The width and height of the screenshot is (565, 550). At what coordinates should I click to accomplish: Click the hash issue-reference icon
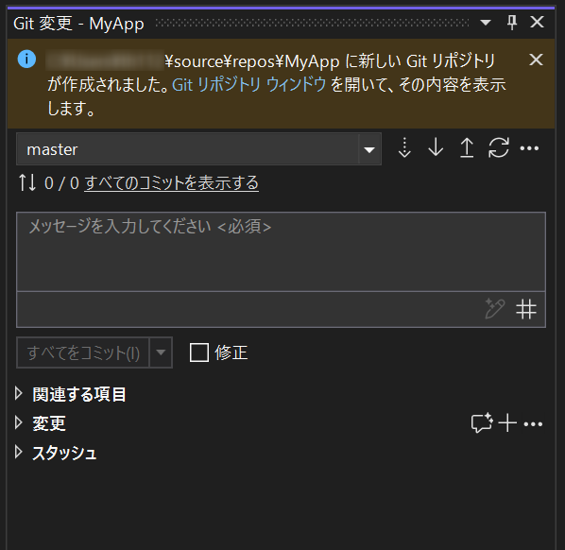pyautogui.click(x=525, y=309)
